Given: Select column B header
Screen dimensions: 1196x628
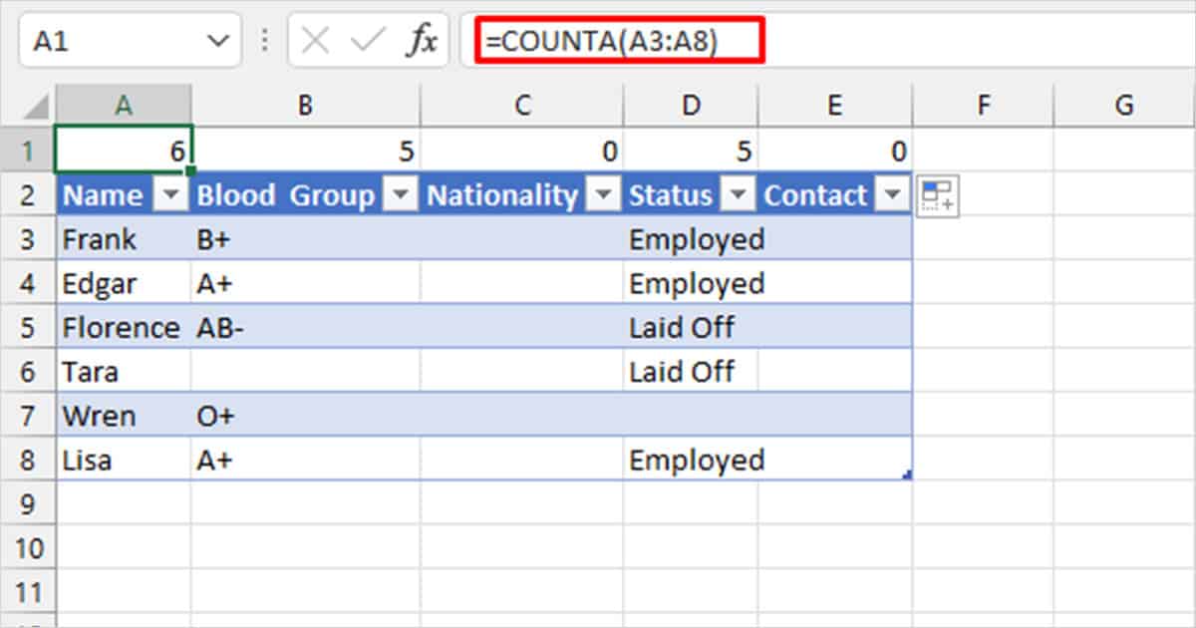Looking at the screenshot, I should coord(305,105).
